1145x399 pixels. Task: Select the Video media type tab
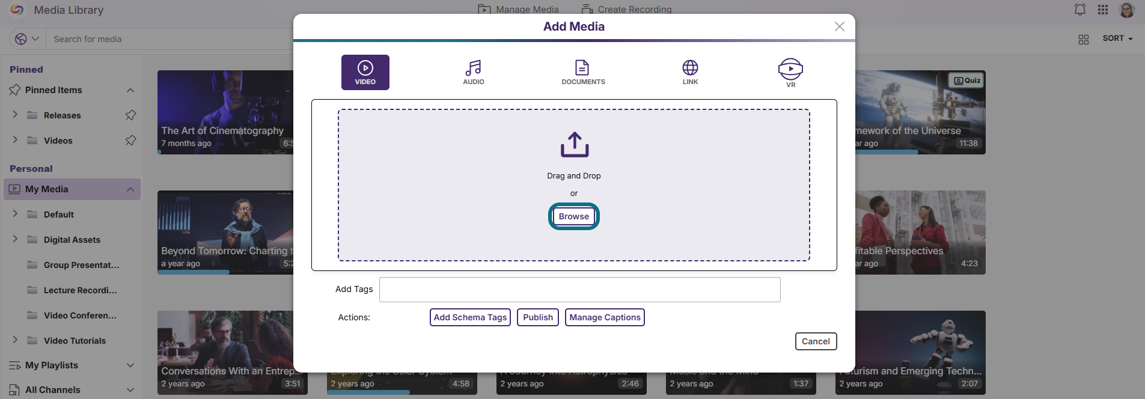(365, 72)
